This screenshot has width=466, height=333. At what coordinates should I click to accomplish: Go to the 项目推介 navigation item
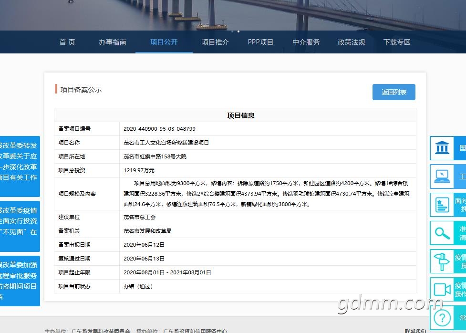pos(215,42)
